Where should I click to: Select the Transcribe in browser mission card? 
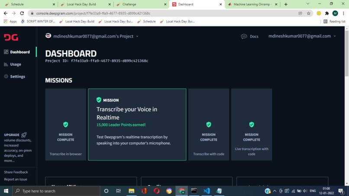65,124
